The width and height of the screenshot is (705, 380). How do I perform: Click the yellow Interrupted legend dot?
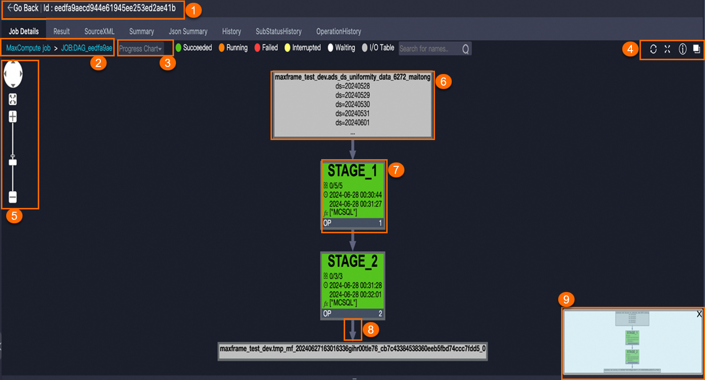[x=287, y=48]
